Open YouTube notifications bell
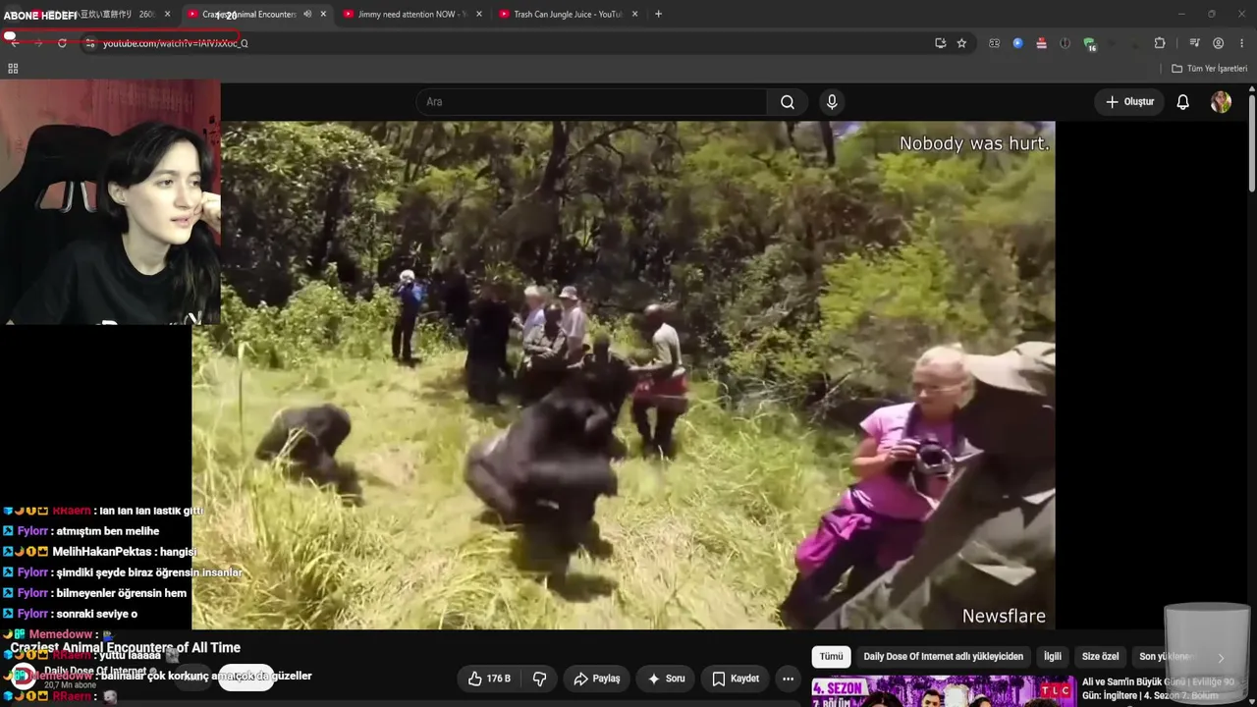The width and height of the screenshot is (1257, 707). coord(1182,102)
